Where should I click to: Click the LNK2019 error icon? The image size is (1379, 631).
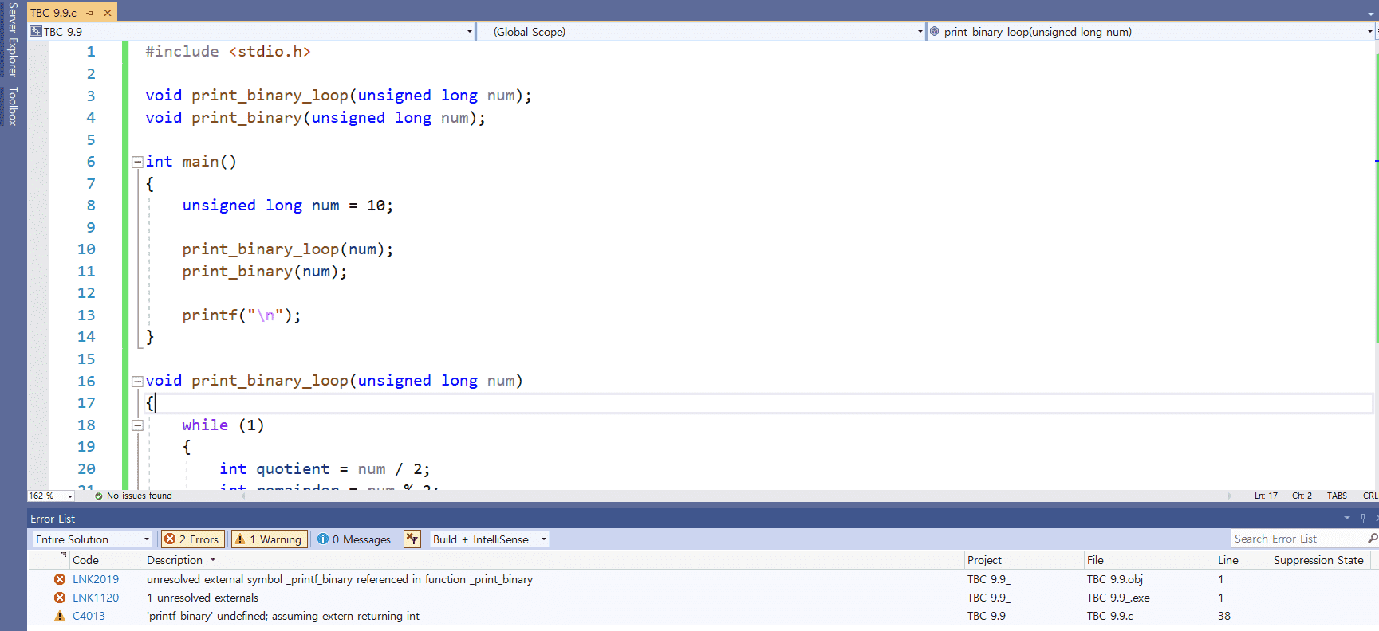(60, 579)
